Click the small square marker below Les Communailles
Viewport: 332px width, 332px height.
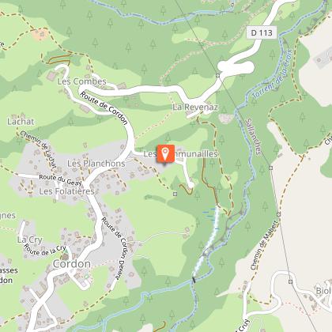point(175,194)
